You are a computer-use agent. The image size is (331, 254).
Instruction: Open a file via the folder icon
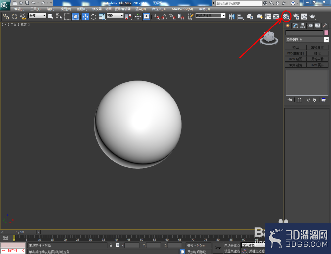(x=21, y=3)
